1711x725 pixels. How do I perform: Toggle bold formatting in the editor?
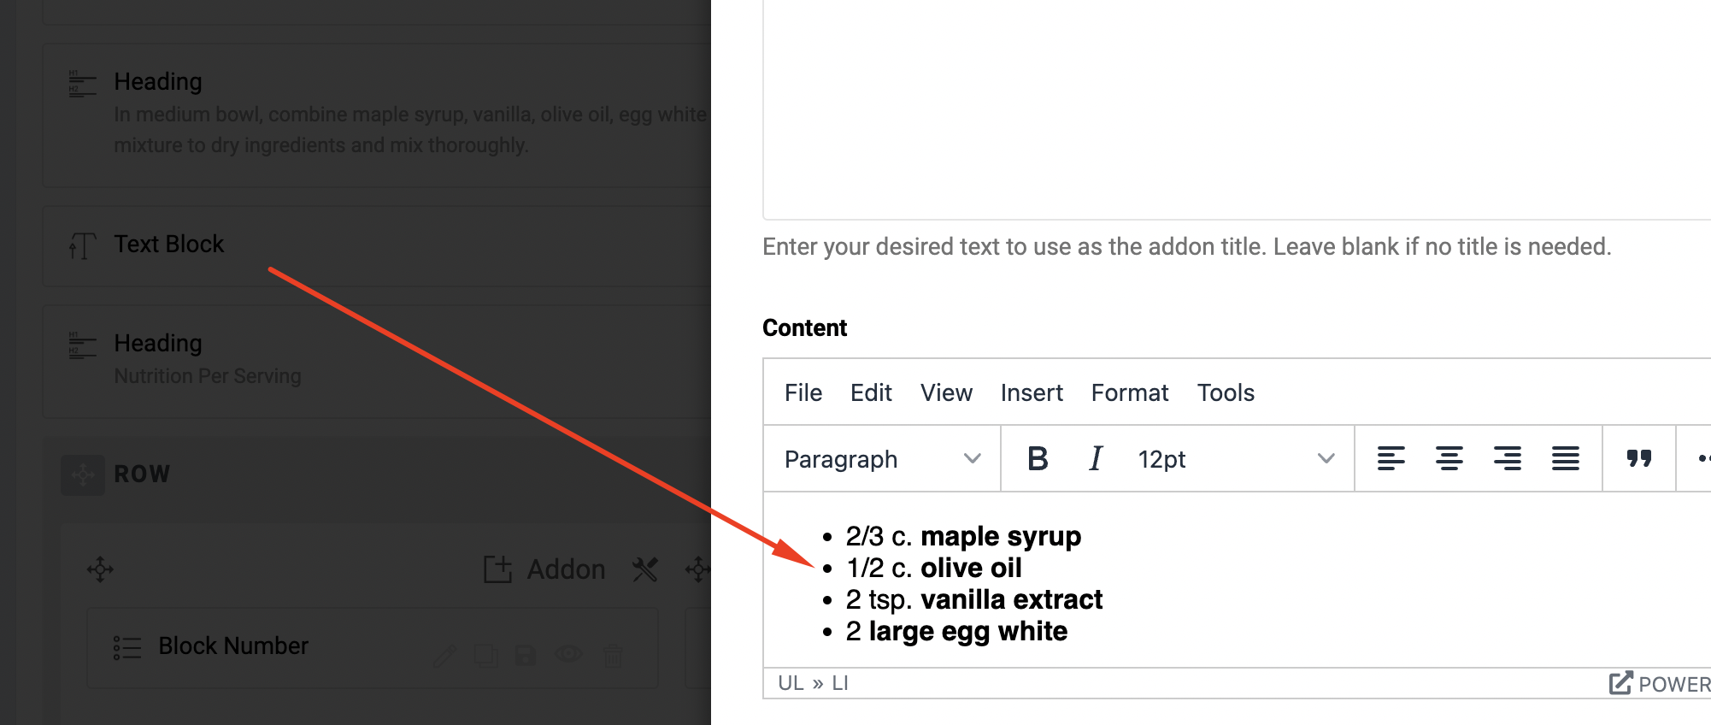click(x=1038, y=459)
